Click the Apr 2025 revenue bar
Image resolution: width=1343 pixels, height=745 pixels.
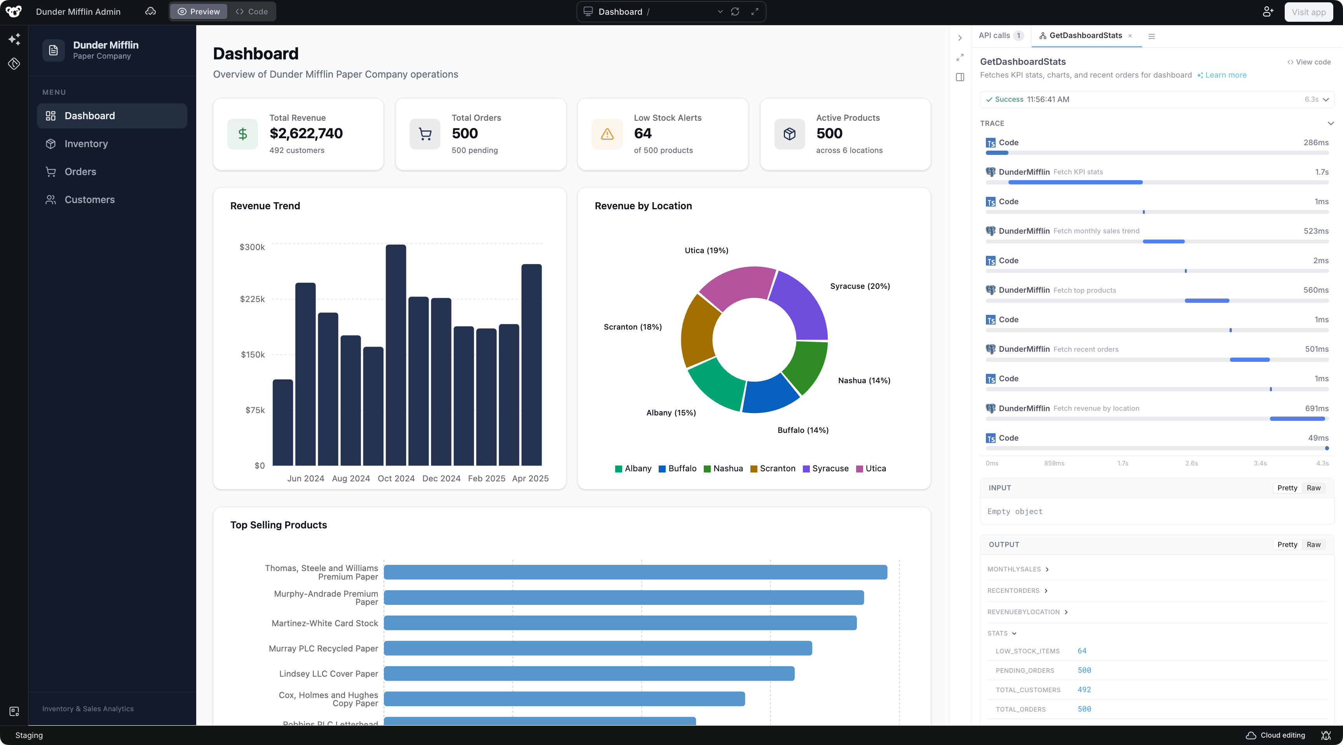click(532, 365)
